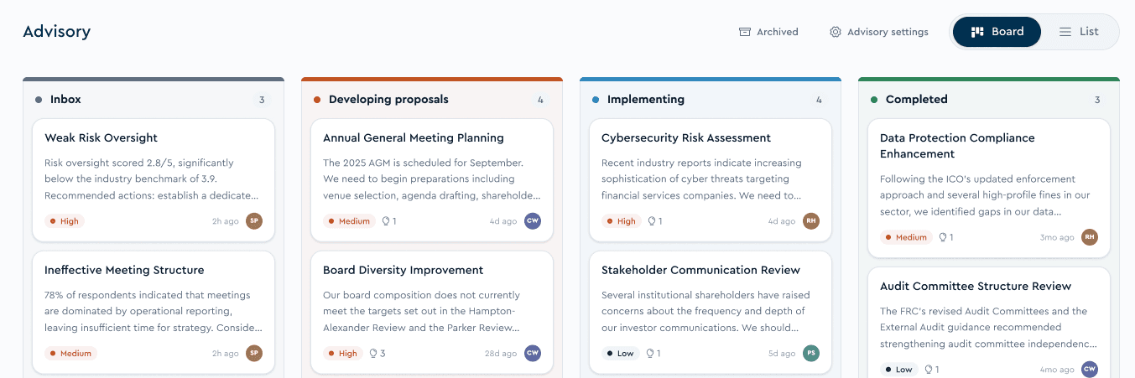Image resolution: width=1135 pixels, height=378 pixels.
Task: Click the SP avatar on Weak Risk Oversight card
Action: click(x=254, y=221)
